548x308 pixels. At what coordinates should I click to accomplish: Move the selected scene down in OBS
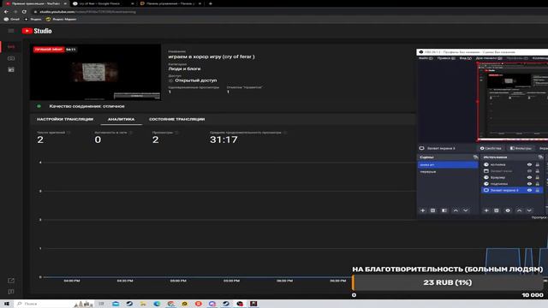(x=466, y=210)
